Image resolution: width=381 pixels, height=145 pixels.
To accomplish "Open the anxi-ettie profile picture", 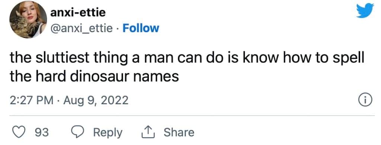I will pyautogui.click(x=28, y=19).
